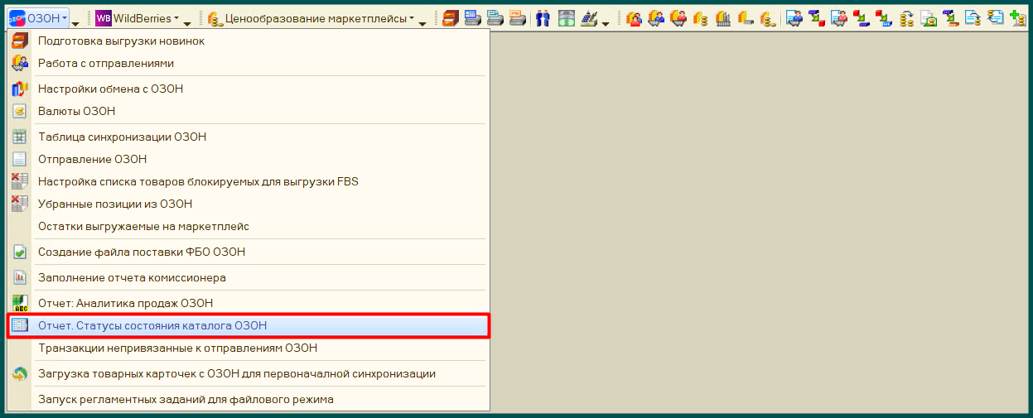Expand the Ценообразование маркетплейсы dropdown

(x=310, y=17)
